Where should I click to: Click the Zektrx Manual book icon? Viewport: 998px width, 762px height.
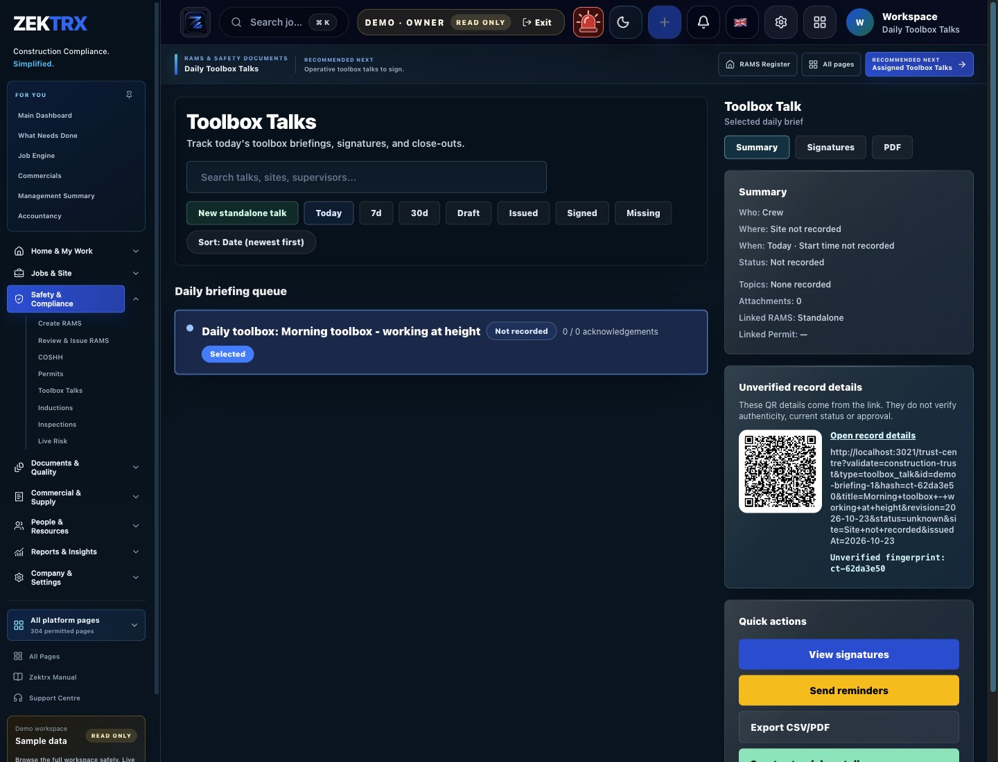tap(18, 677)
